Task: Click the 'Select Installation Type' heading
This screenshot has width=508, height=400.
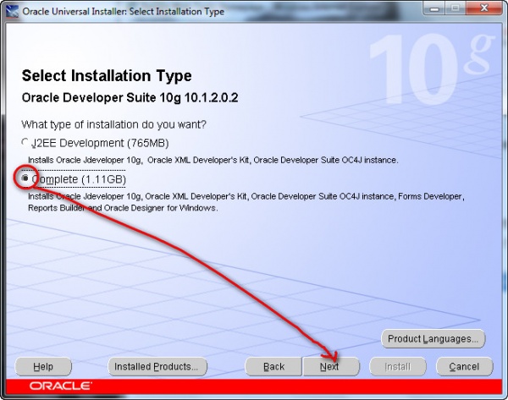Action: pos(107,76)
